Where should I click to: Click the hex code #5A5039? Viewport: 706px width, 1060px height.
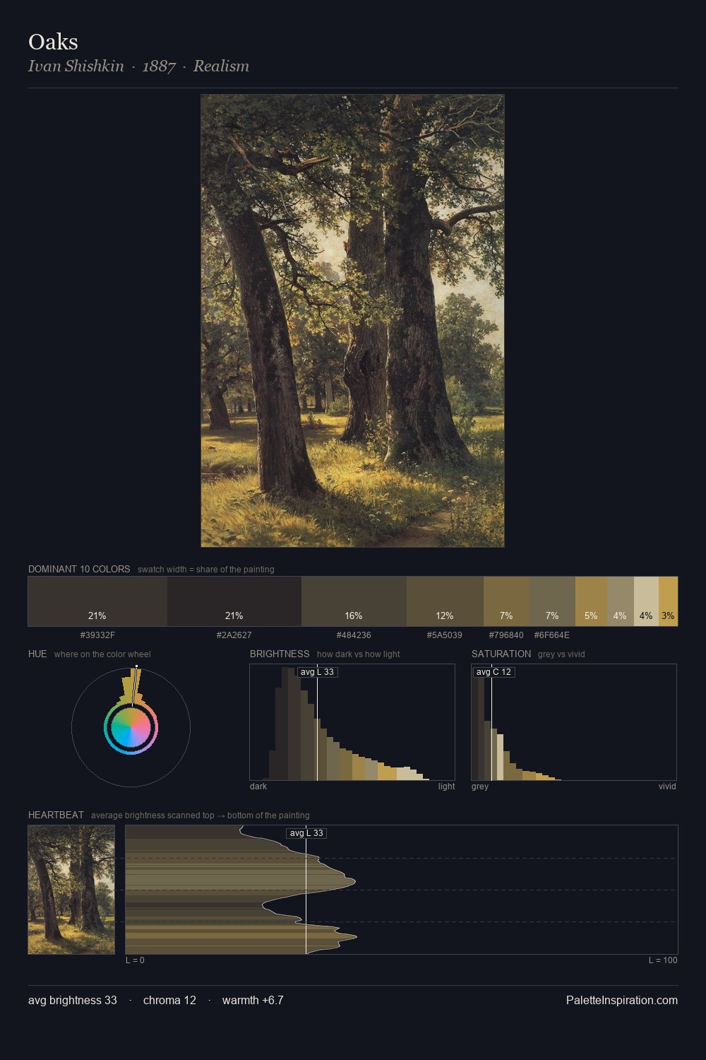[x=445, y=635]
